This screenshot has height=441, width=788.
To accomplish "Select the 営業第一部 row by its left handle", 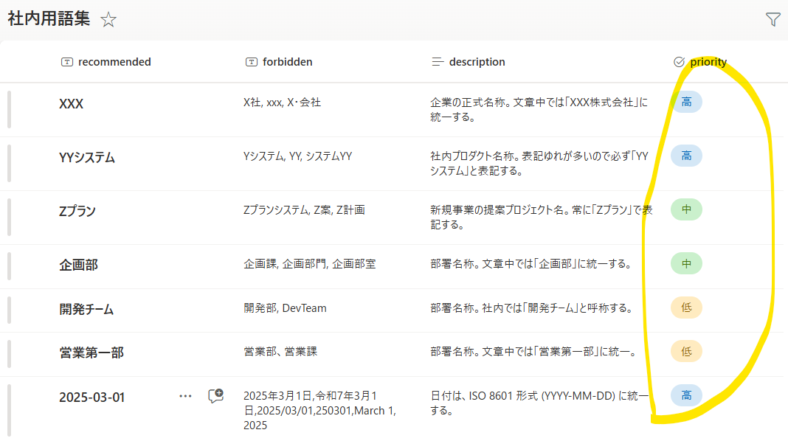I will [9, 354].
